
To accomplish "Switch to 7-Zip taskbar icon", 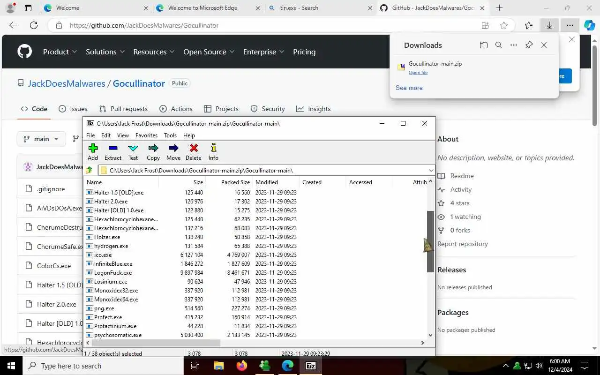I will [x=311, y=366].
